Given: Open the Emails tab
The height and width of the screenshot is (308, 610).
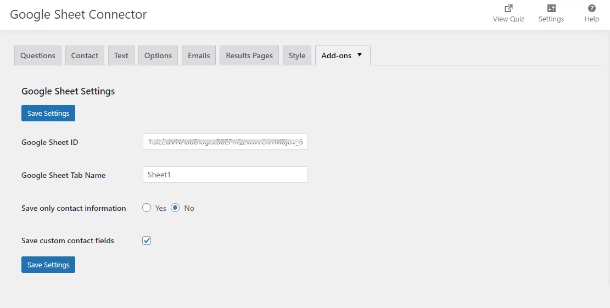Looking at the screenshot, I should [x=199, y=55].
